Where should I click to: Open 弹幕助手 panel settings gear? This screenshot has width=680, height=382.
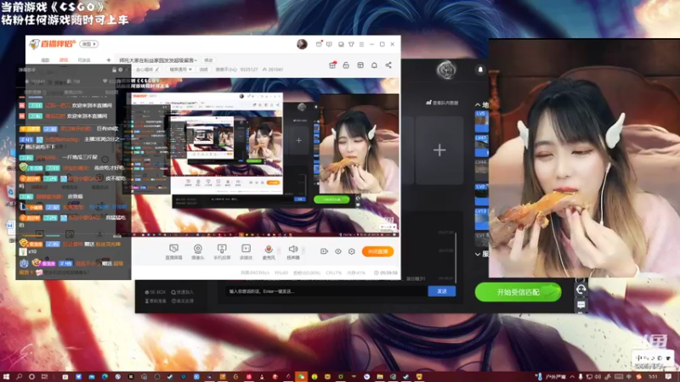[x=121, y=70]
